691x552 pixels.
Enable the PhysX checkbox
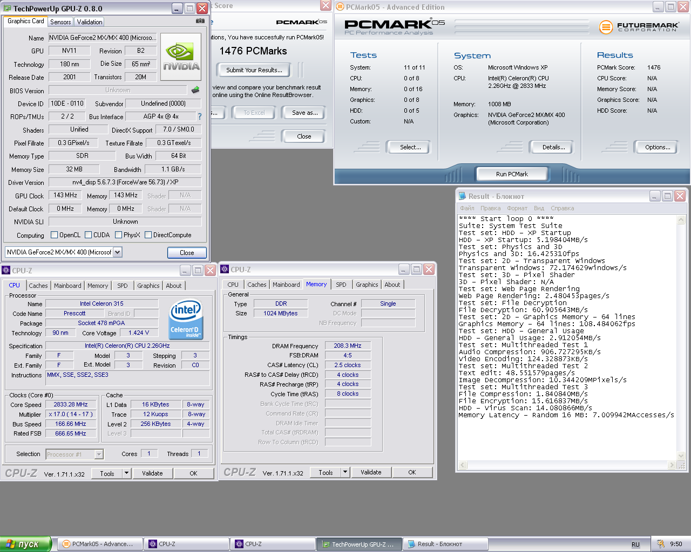[118, 235]
